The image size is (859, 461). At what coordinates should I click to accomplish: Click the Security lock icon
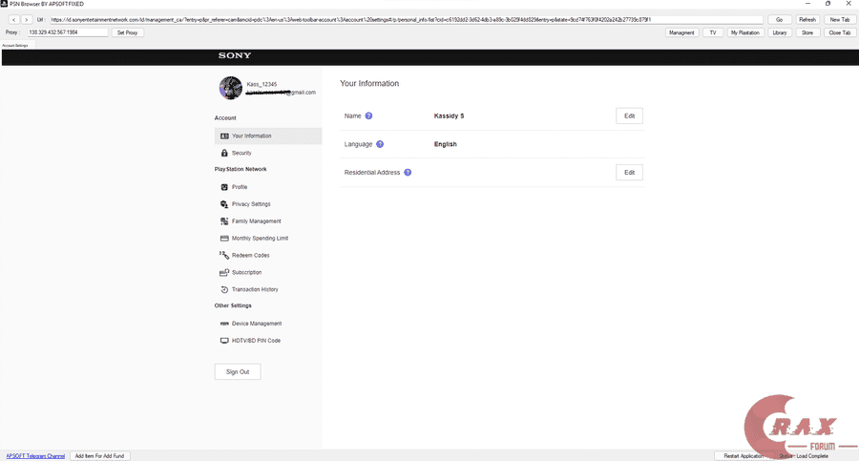point(224,153)
